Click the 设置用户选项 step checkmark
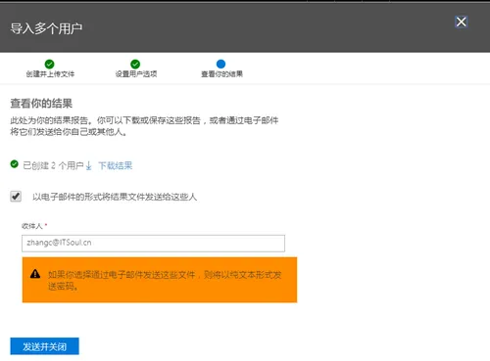490x361 pixels. 135,64
